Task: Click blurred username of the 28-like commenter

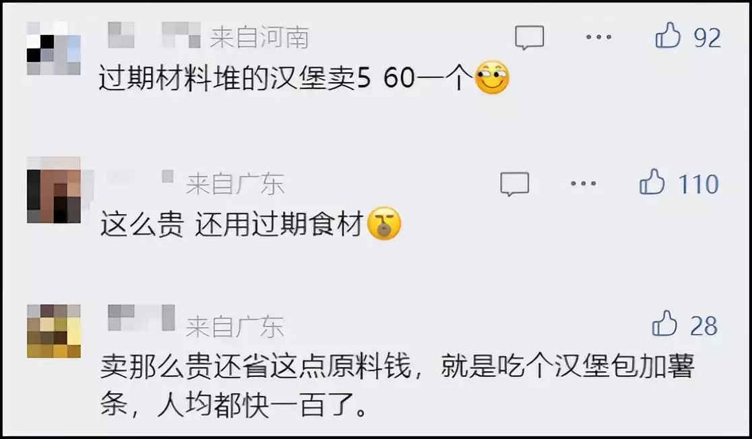Action: click(141, 318)
